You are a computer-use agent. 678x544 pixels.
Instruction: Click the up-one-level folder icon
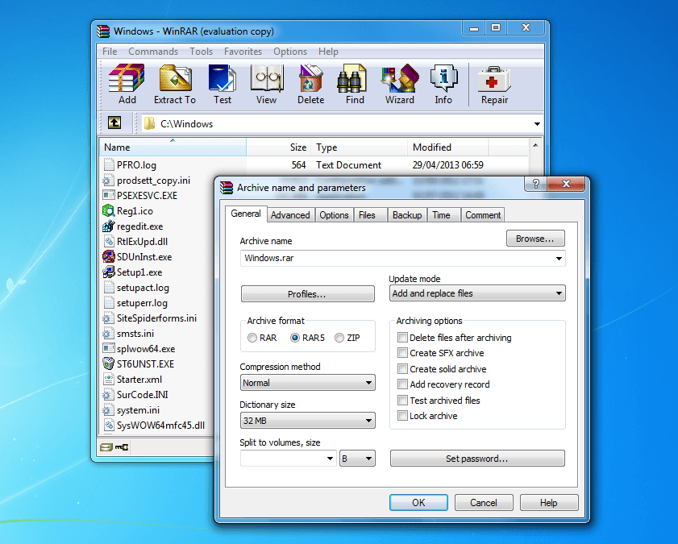click(x=114, y=123)
